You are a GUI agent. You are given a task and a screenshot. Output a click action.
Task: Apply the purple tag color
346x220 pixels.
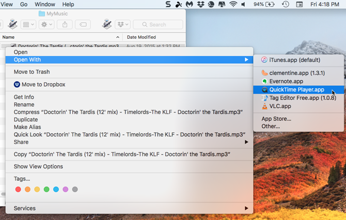(x=66, y=189)
